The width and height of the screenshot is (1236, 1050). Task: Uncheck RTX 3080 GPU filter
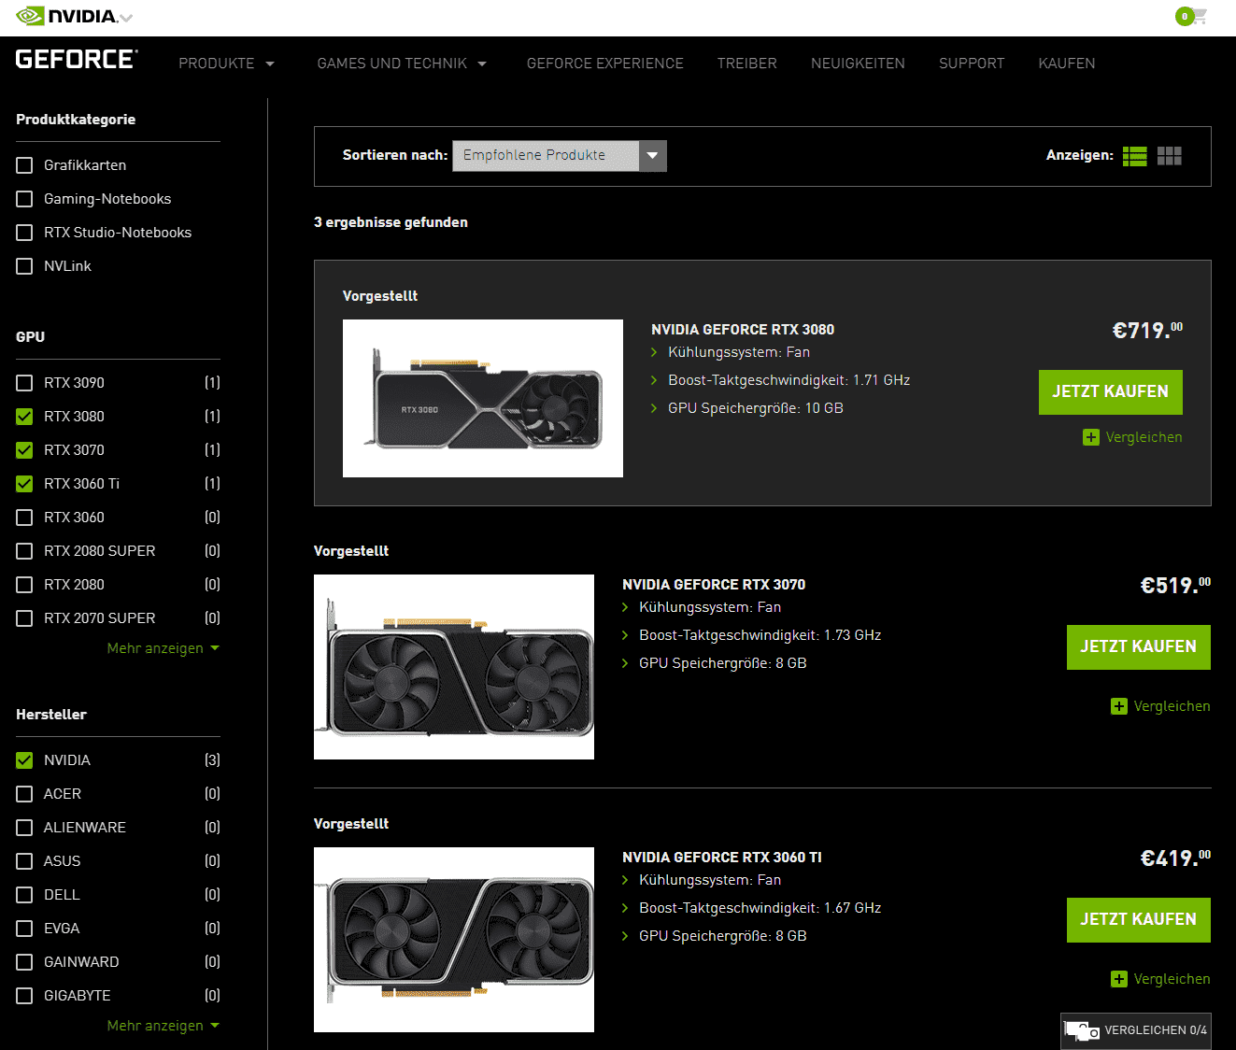click(24, 417)
